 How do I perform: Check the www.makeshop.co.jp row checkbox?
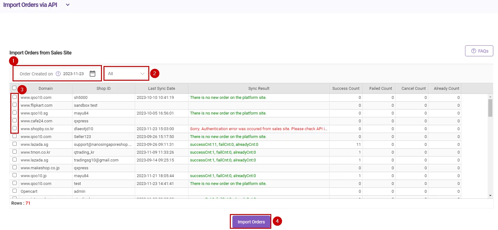click(14, 167)
